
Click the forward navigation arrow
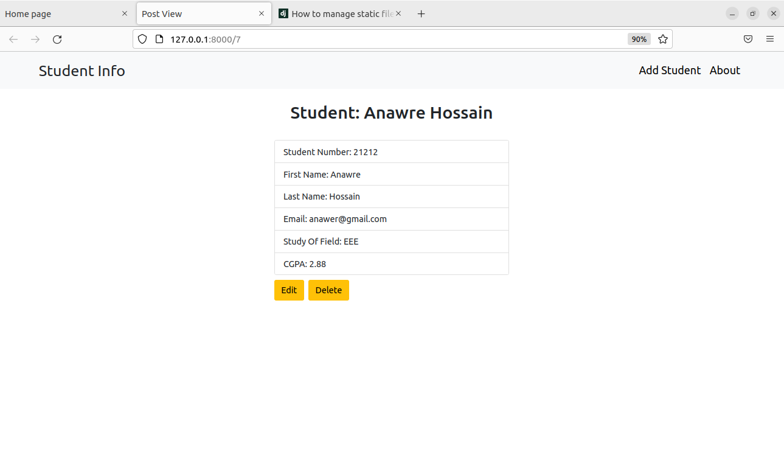point(35,39)
